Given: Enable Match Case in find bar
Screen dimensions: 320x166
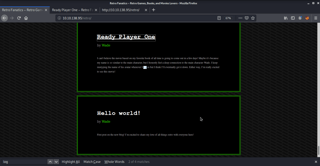Looking at the screenshot, I should tap(92, 162).
